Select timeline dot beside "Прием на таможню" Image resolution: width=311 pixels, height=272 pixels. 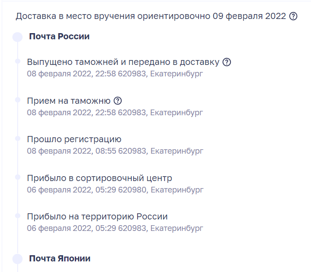(18, 100)
